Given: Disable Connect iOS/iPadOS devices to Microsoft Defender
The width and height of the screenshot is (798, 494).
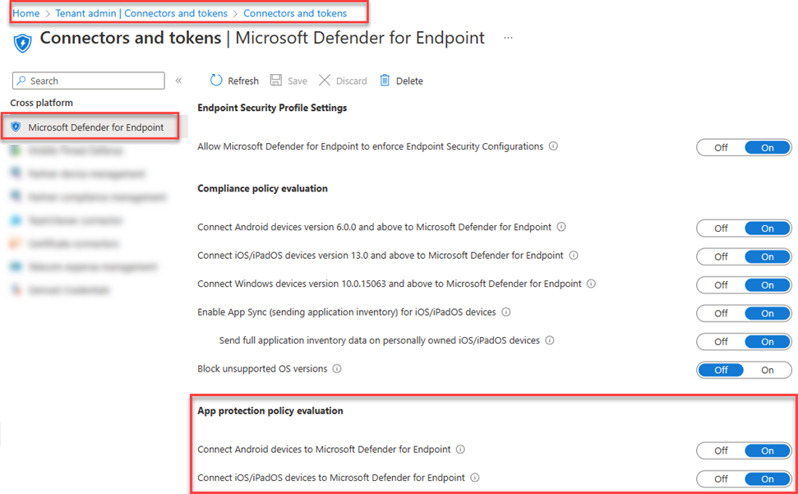Looking at the screenshot, I should (x=721, y=478).
